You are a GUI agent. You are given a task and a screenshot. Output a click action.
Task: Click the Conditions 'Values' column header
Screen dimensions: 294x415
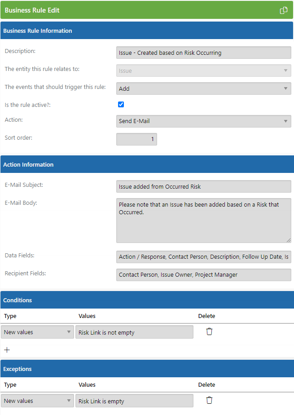point(87,316)
